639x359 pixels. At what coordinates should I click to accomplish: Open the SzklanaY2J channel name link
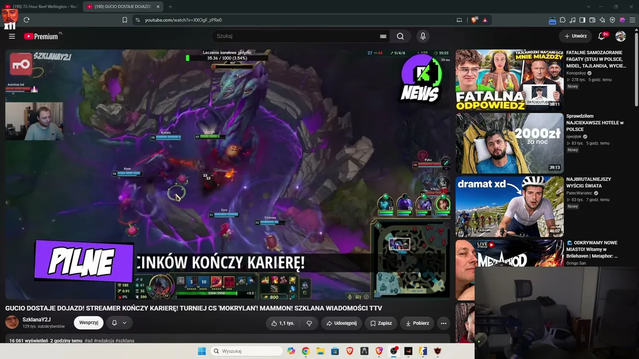(x=36, y=320)
